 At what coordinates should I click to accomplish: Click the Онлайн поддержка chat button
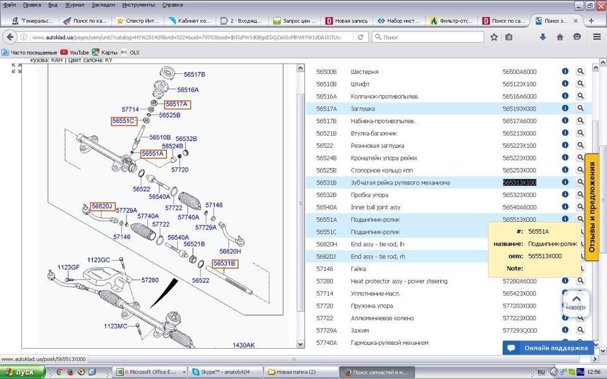(548, 348)
